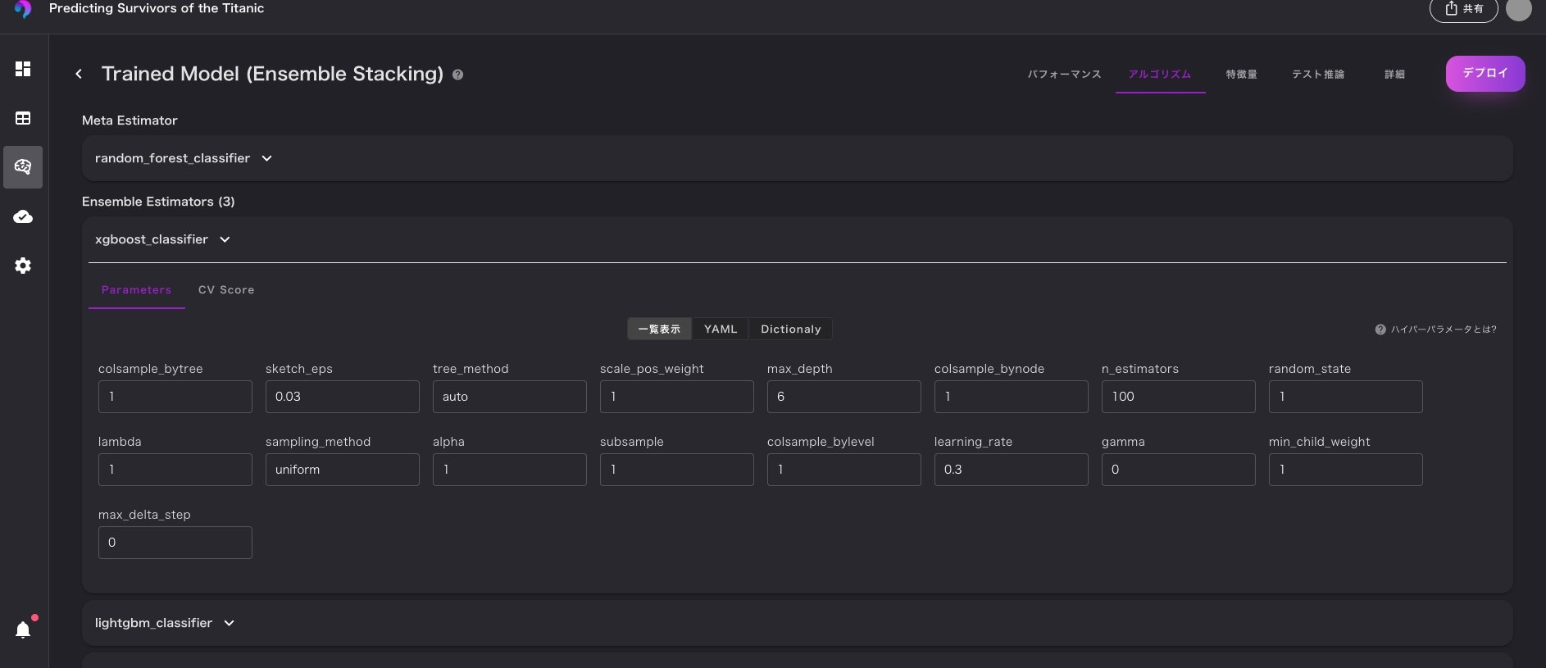Click the デプロイ deploy button
Image resolution: width=1546 pixels, height=668 pixels.
(1485, 74)
